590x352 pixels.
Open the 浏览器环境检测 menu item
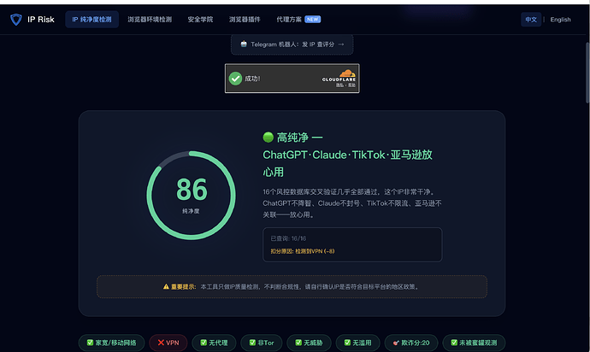pos(150,20)
